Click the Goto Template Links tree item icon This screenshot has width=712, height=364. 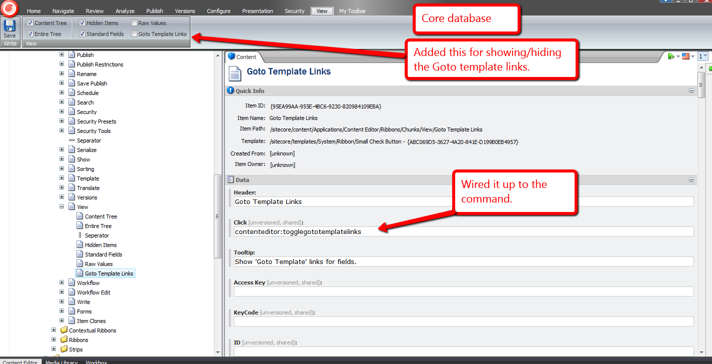[79, 273]
